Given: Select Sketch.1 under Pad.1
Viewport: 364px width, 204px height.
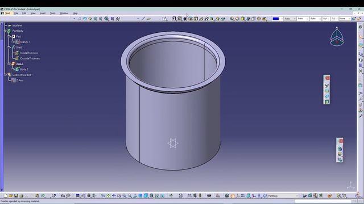Looking at the screenshot, I should click(25, 42).
